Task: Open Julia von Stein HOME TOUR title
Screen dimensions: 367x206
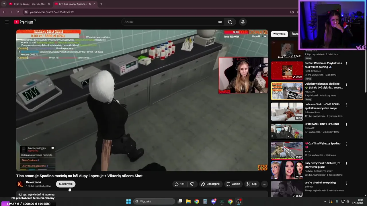Action: pos(323,106)
